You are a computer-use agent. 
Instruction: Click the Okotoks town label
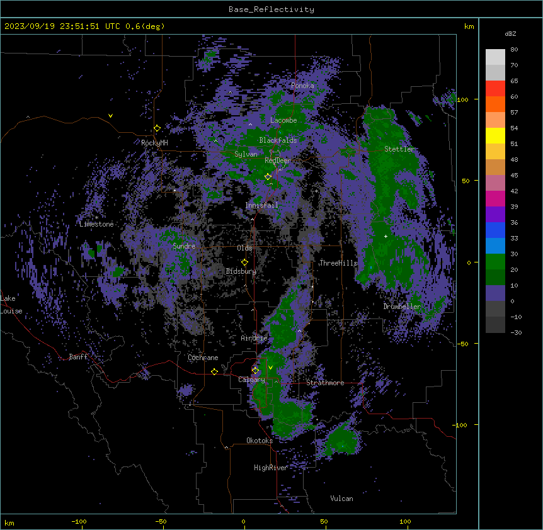click(260, 441)
